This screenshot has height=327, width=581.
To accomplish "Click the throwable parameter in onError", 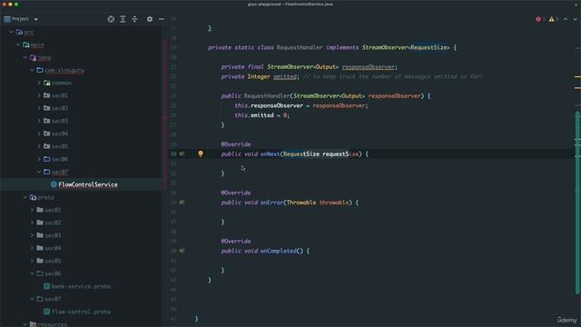I will pyautogui.click(x=334, y=203).
